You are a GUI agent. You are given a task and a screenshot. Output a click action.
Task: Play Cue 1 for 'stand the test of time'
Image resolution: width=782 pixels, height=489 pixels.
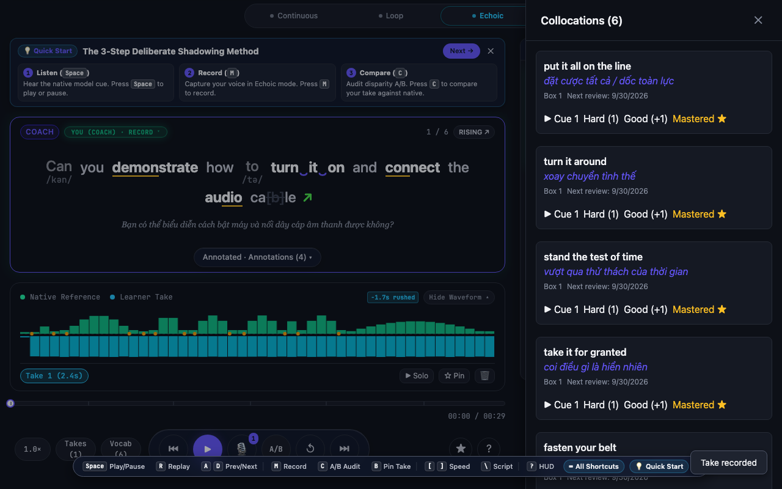[x=561, y=309]
